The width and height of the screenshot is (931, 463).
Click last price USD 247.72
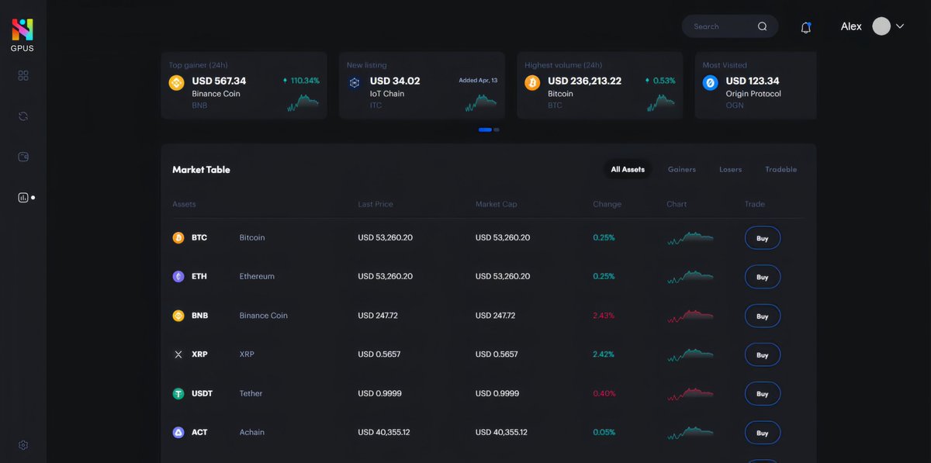click(378, 316)
